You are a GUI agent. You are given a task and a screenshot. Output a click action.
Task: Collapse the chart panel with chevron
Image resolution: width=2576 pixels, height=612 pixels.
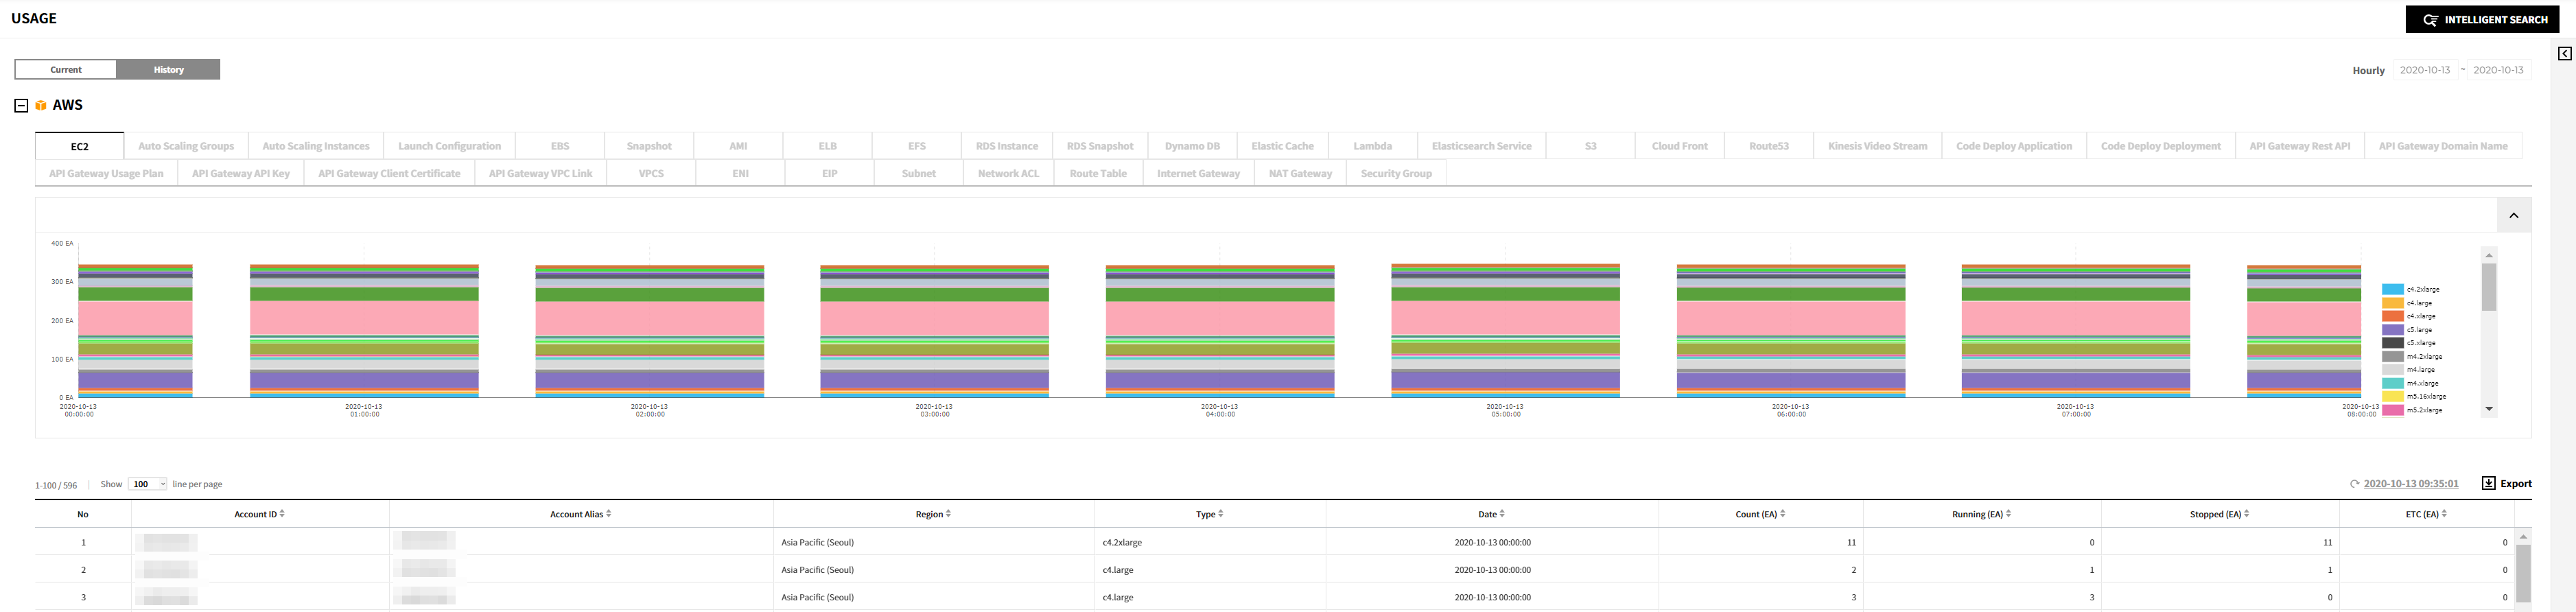(2513, 216)
